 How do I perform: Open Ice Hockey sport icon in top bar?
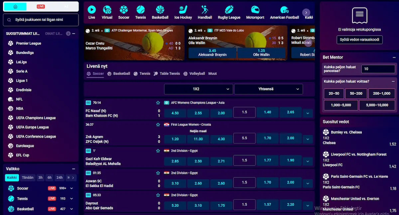click(183, 10)
